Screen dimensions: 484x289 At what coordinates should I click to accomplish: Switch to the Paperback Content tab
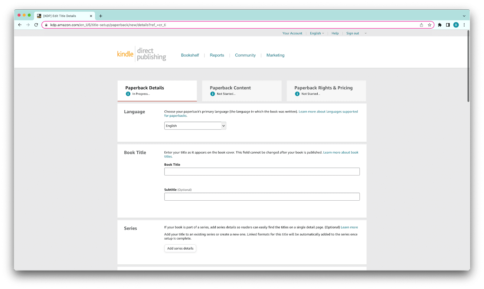pos(242,91)
